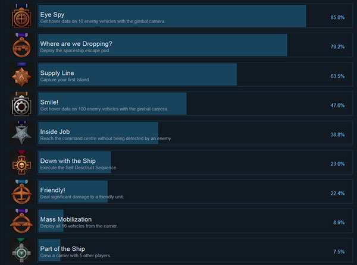The height and width of the screenshot is (265, 357).
Task: Open the Smile! gear medal icon
Action: (x=21, y=104)
